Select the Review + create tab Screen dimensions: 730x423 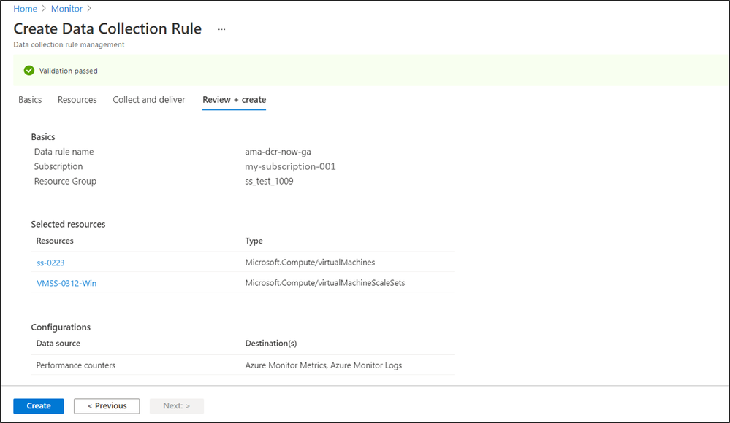coord(234,99)
